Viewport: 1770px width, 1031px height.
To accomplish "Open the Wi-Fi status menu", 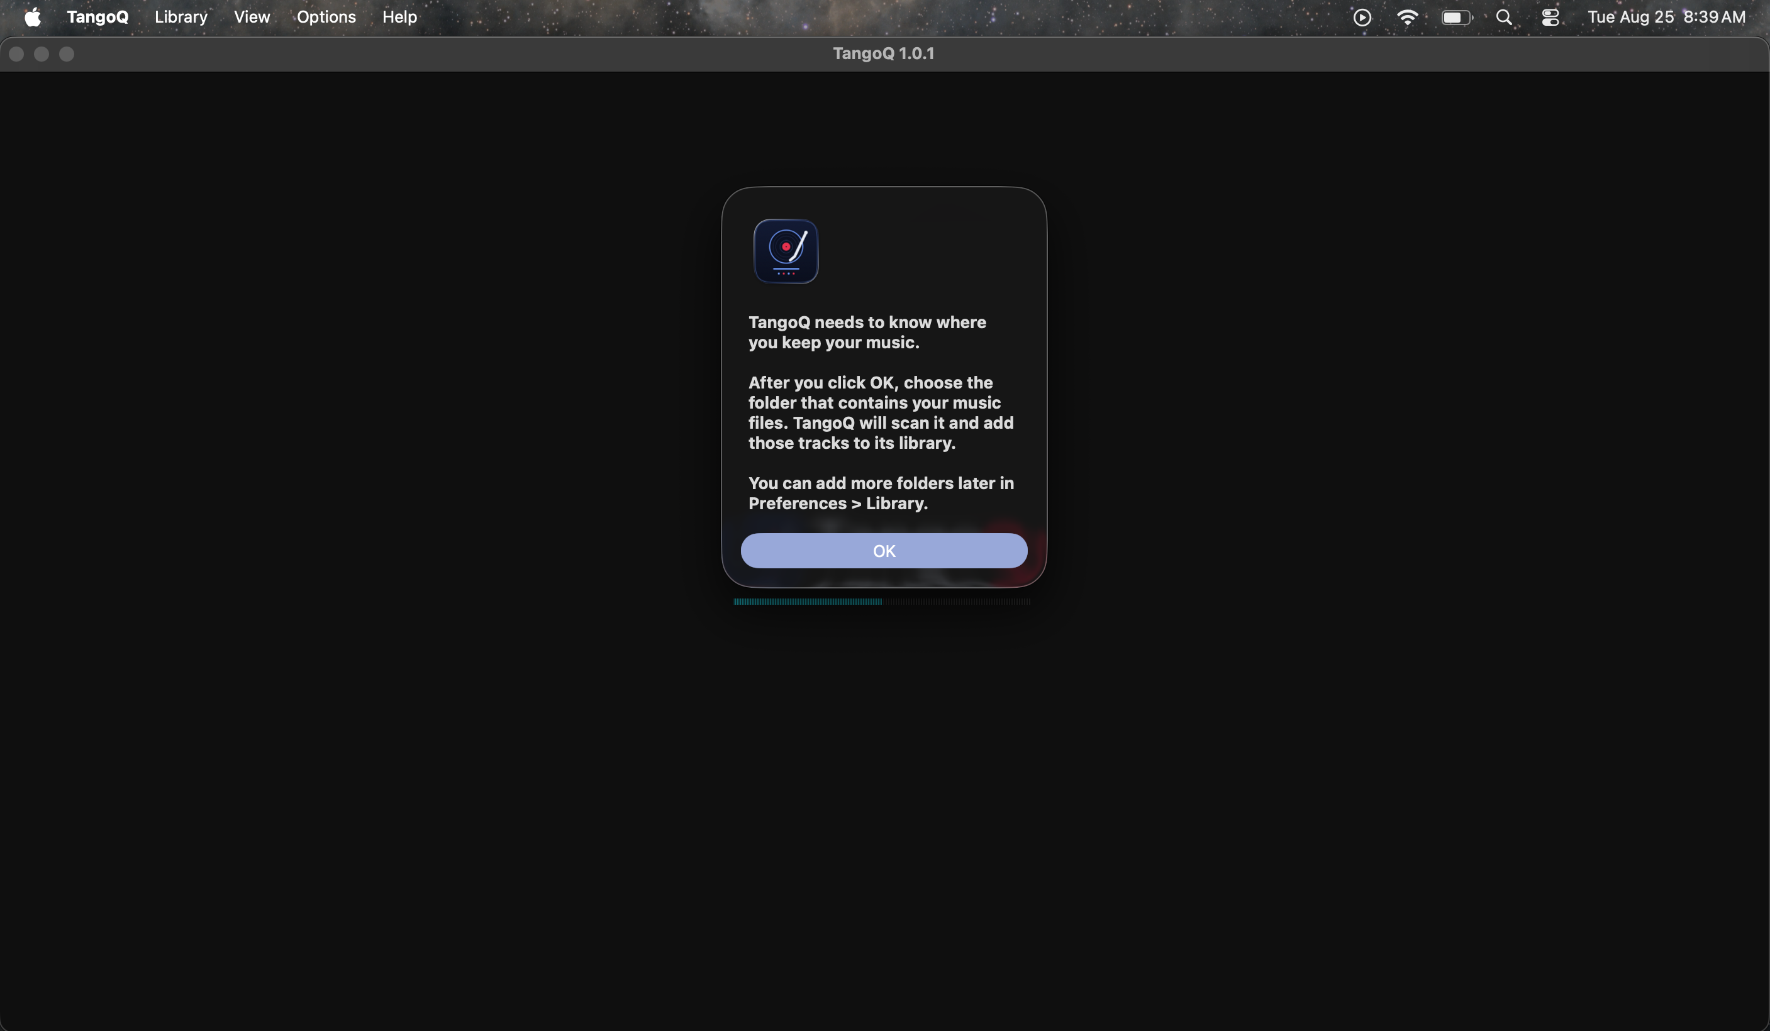I will pos(1408,18).
